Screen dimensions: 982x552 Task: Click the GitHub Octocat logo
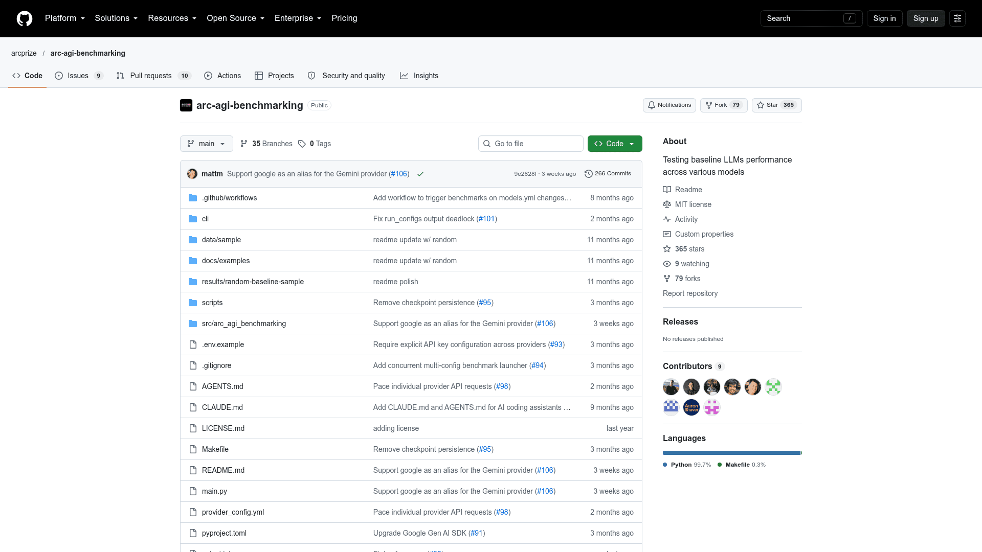point(25,18)
